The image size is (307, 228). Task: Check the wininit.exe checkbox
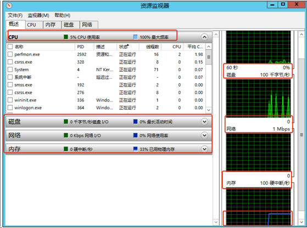point(10,100)
